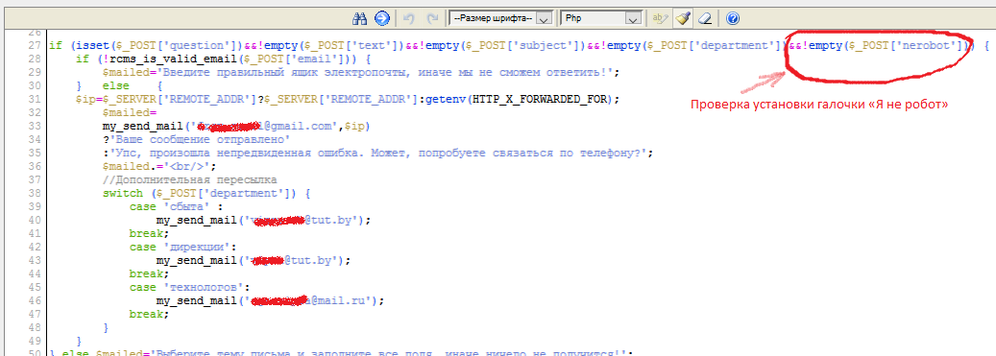Click the my_send_mail call with mail.ru
996x356 pixels.
coord(271,299)
